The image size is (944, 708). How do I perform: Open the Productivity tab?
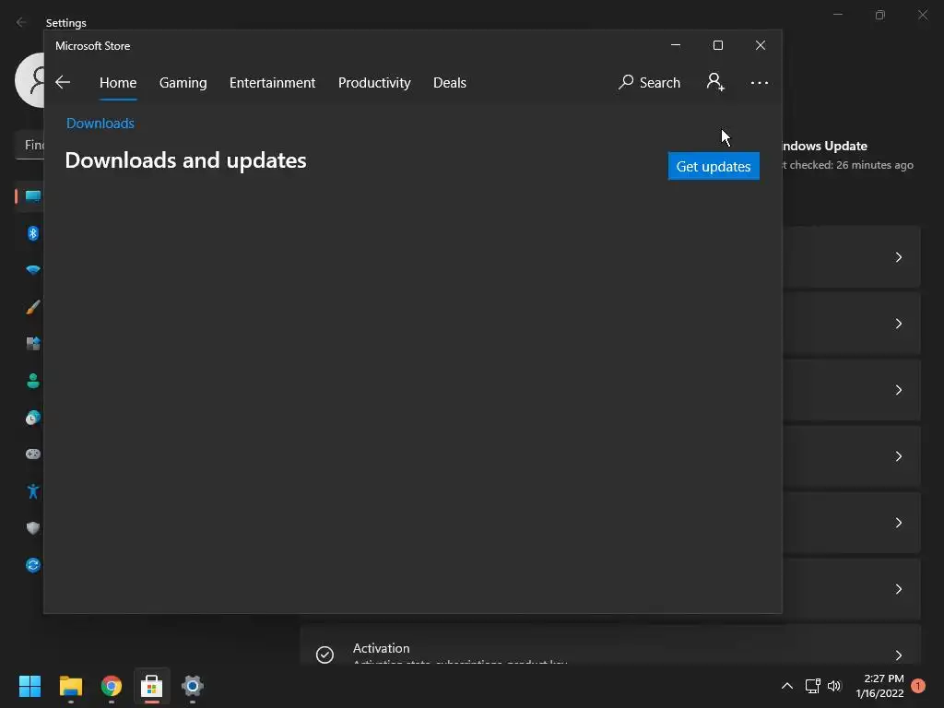pyautogui.click(x=374, y=82)
